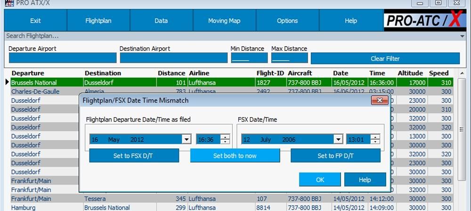Sort by the Destination column header

pyautogui.click(x=103, y=73)
